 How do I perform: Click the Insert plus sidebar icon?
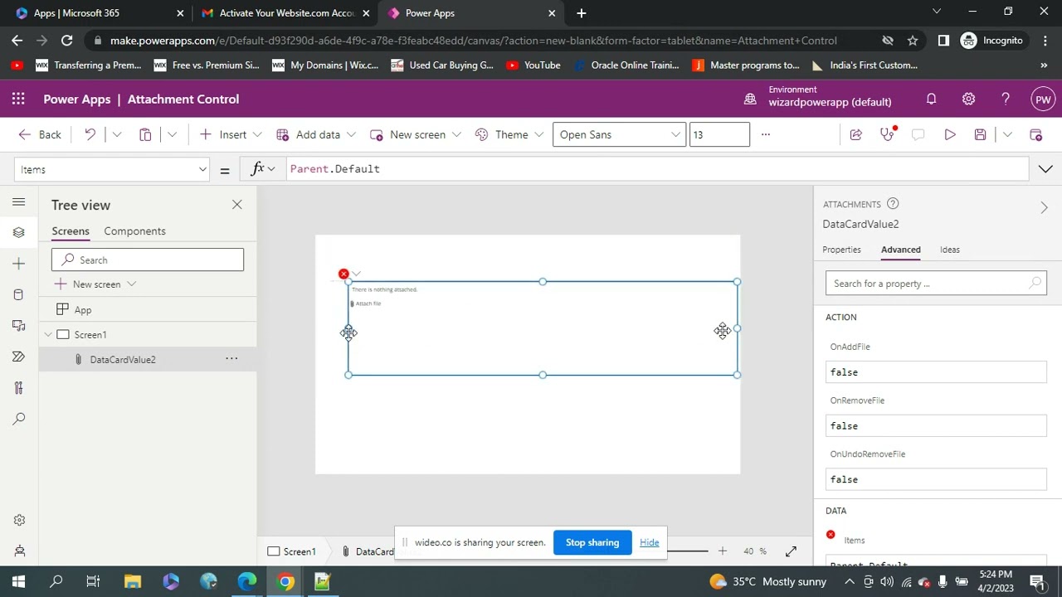(18, 264)
